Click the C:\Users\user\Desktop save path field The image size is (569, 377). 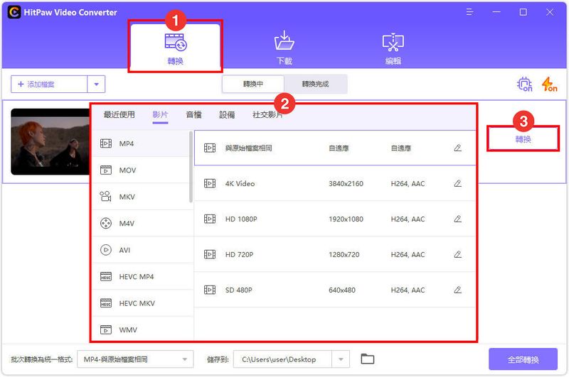pos(282,359)
